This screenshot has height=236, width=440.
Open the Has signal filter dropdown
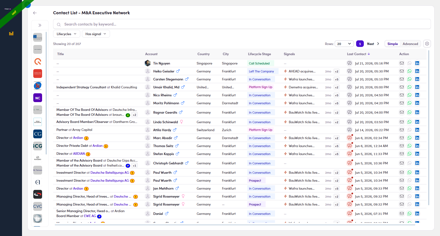[x=96, y=34]
